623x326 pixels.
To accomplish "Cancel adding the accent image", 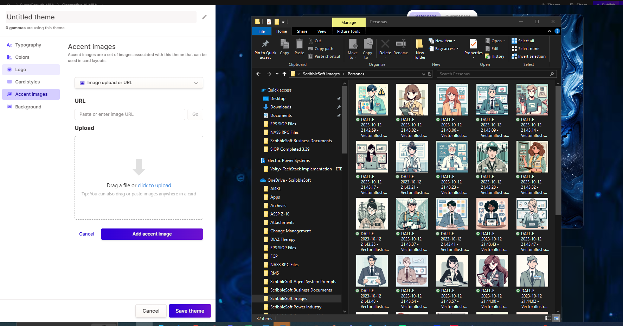I will coord(86,234).
